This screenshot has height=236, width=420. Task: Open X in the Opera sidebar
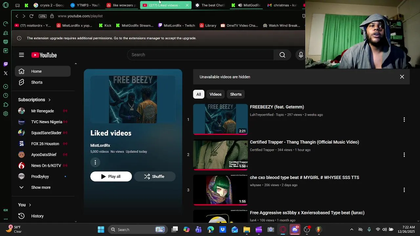tap(6, 73)
